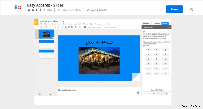Click the insert image icon
Image resolution: width=203 pixels, height=109 pixels.
[72, 27]
